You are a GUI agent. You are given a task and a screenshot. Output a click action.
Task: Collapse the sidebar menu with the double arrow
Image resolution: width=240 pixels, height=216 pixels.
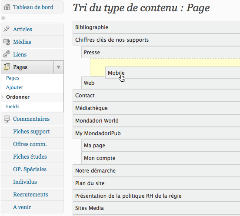pyautogui.click(x=3, y=18)
